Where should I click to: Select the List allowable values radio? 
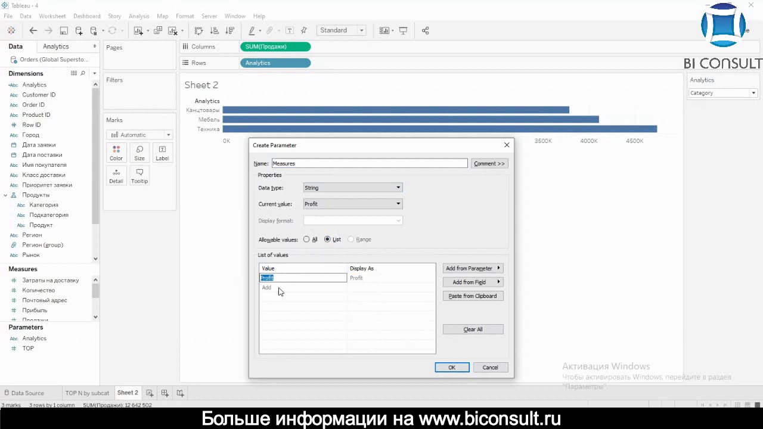click(x=327, y=240)
